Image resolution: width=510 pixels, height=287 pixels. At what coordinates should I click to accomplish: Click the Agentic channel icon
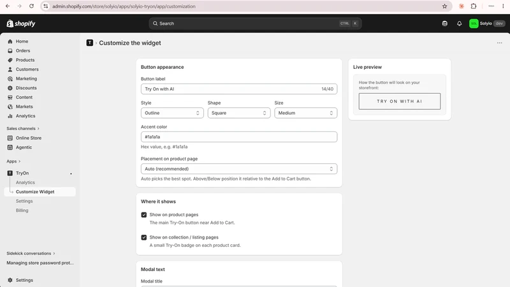(x=10, y=147)
